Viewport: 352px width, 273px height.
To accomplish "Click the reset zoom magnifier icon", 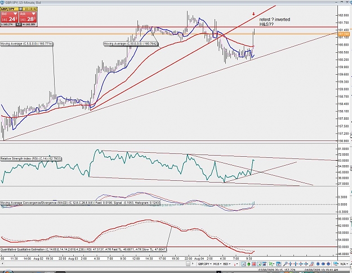I will click(311, 264).
